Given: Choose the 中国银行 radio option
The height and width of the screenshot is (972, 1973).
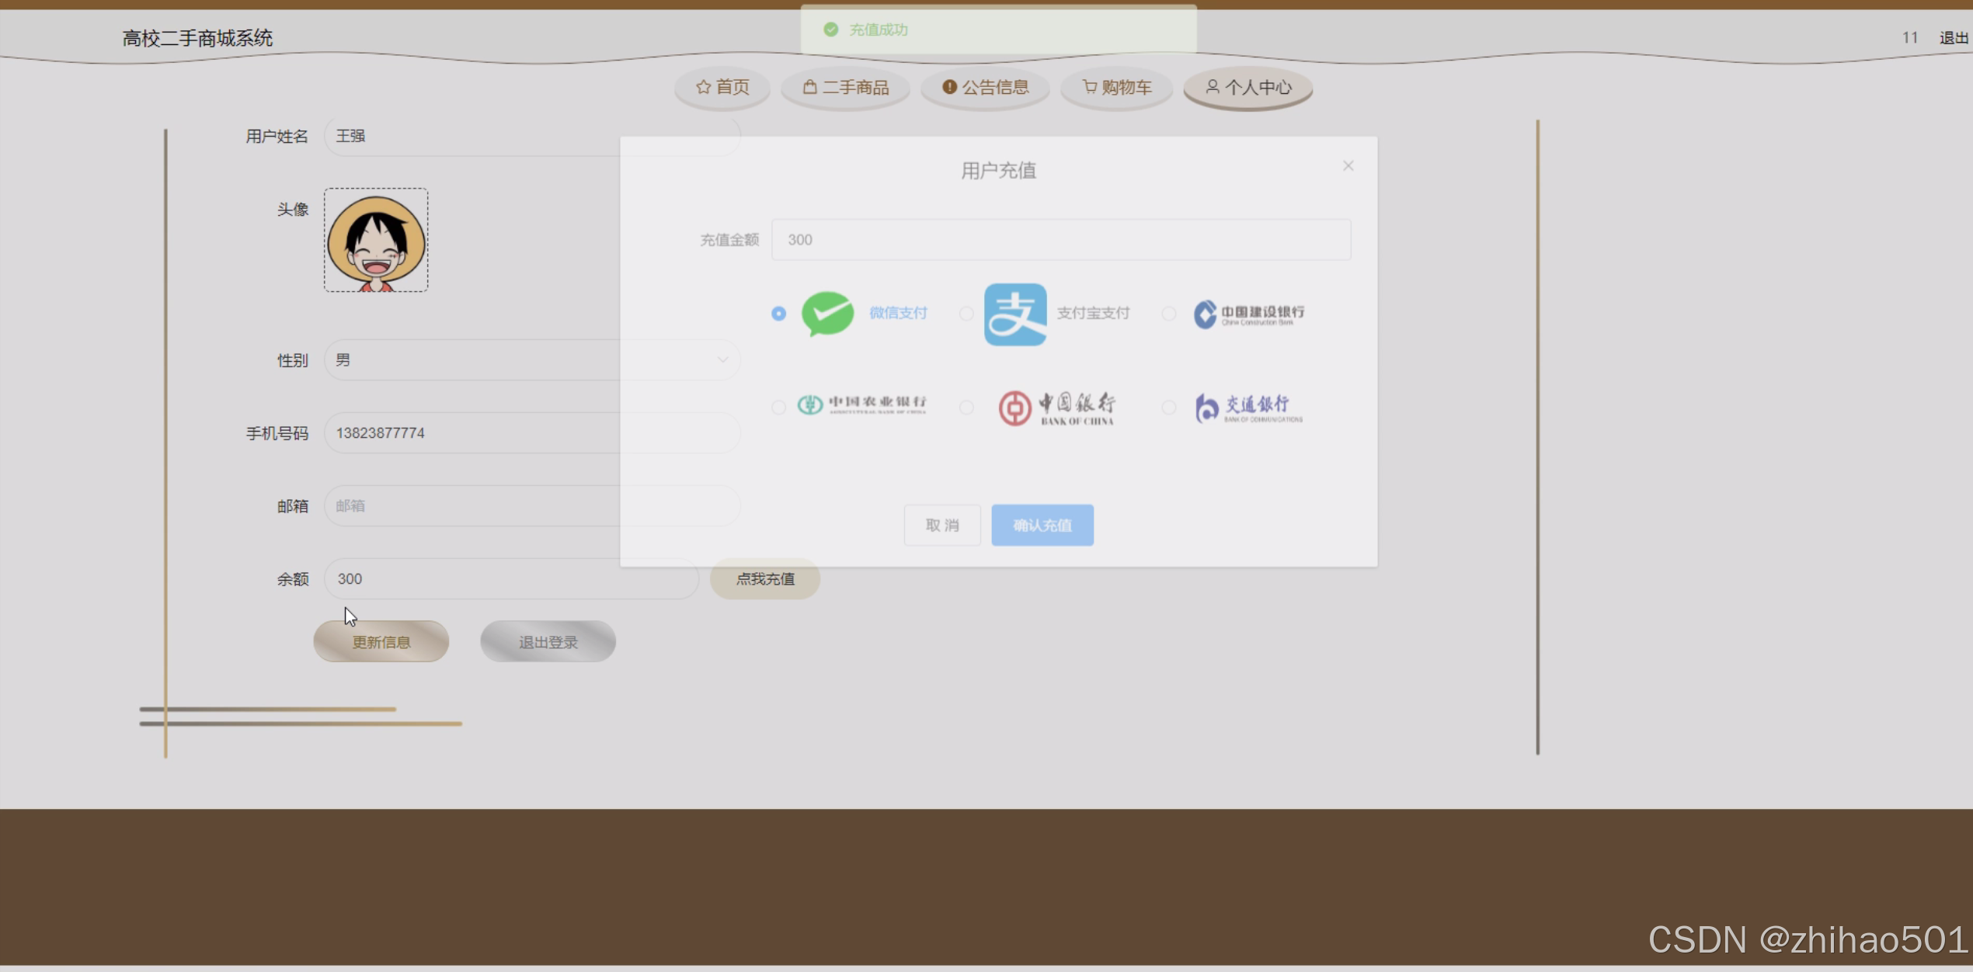Looking at the screenshot, I should (x=966, y=407).
